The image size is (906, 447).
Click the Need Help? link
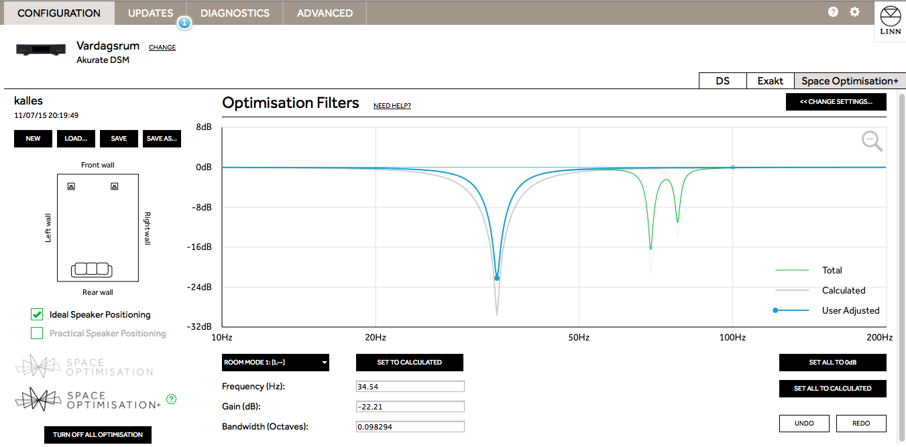(392, 106)
